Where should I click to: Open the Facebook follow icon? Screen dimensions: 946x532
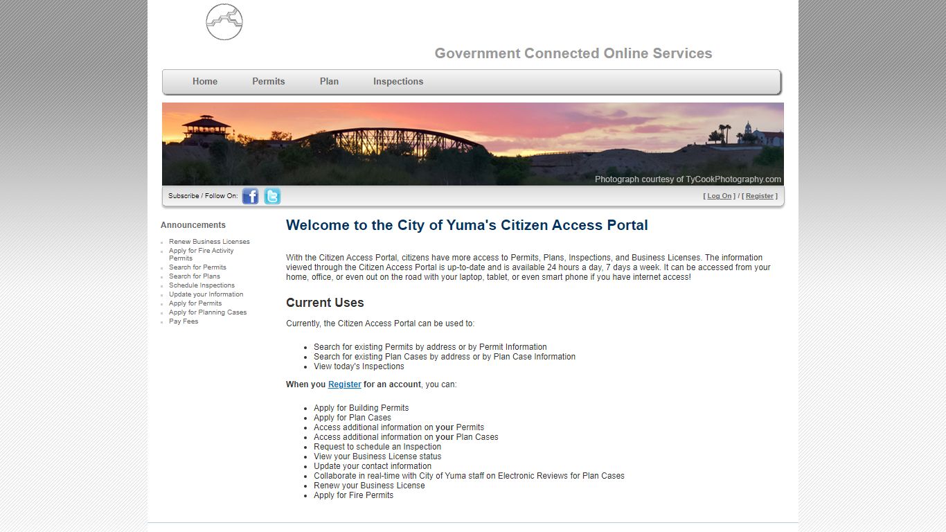click(x=251, y=196)
